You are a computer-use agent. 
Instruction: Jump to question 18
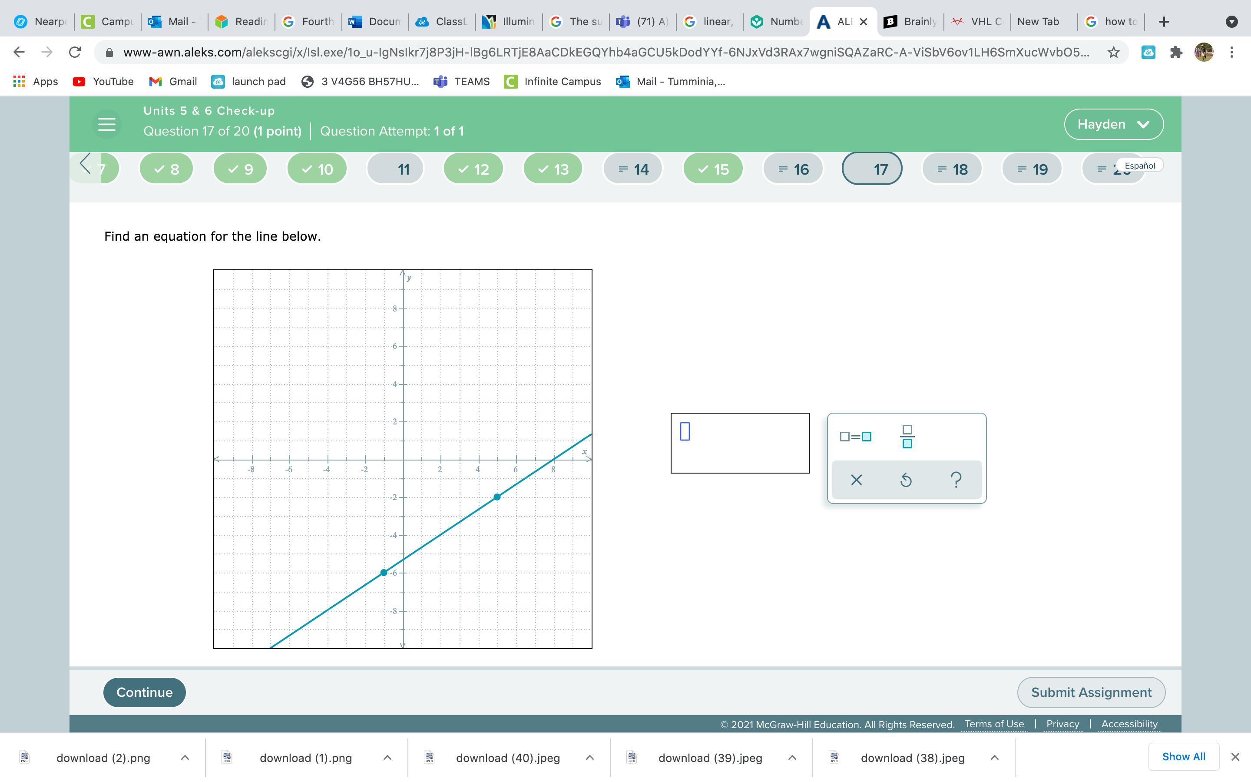coord(952,169)
